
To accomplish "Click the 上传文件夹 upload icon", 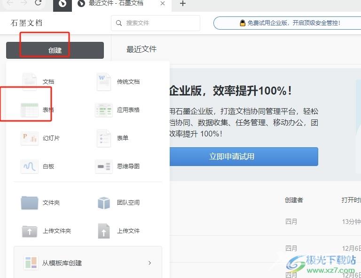I will pos(30,231).
